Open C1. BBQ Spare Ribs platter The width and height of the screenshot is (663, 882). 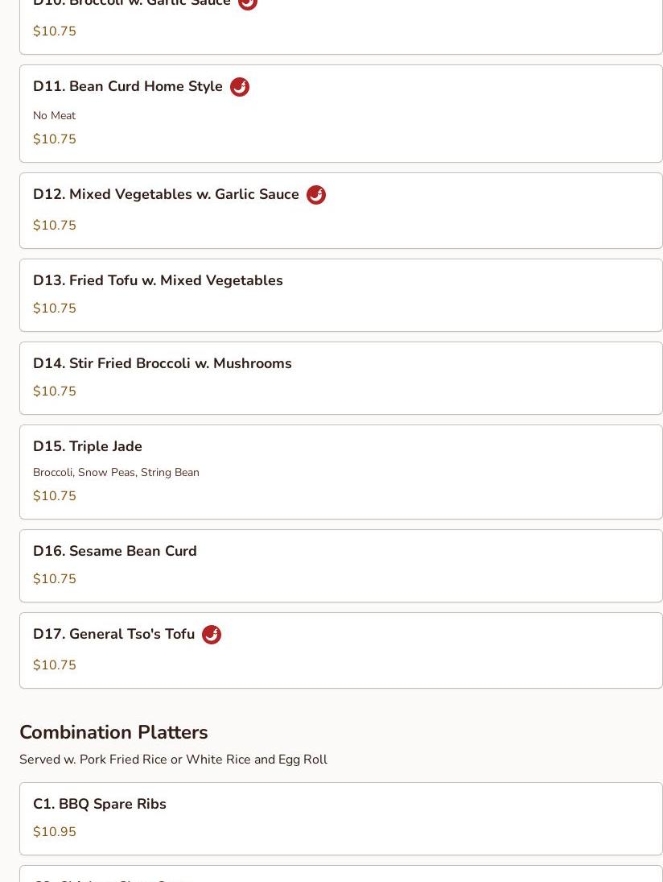coord(100,805)
